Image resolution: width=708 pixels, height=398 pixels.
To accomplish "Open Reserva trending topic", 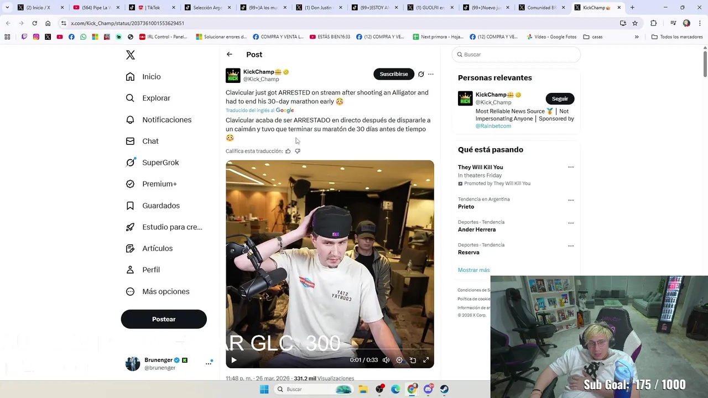I will [x=468, y=252].
